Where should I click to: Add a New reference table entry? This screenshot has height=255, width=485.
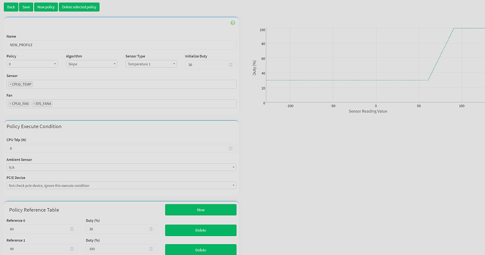tap(201, 209)
